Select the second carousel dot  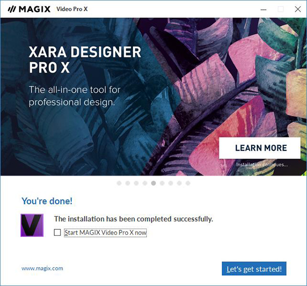point(127,183)
